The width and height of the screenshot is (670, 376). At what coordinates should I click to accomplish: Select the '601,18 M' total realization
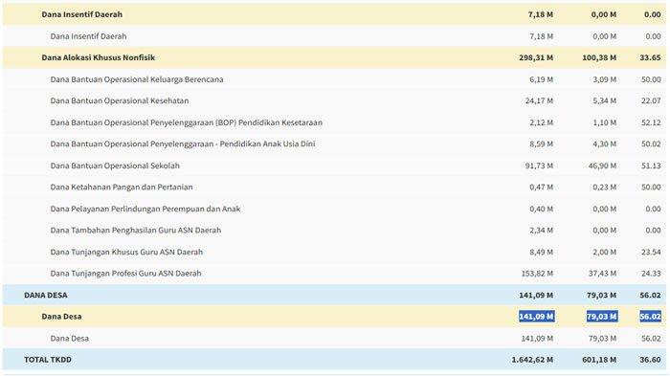coord(599,360)
